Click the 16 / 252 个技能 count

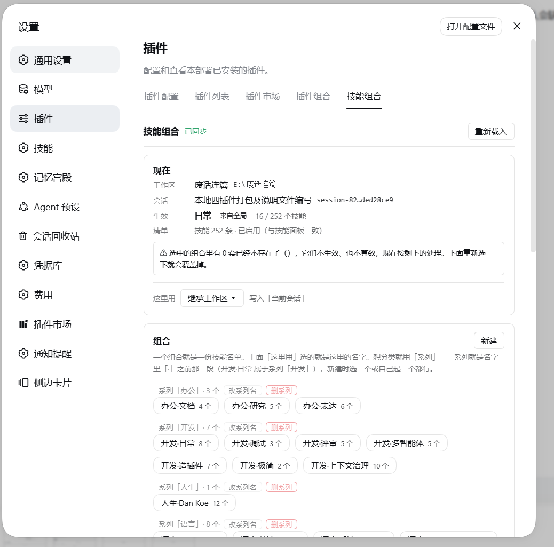281,216
